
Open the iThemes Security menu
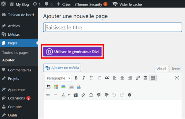pos(91,4)
